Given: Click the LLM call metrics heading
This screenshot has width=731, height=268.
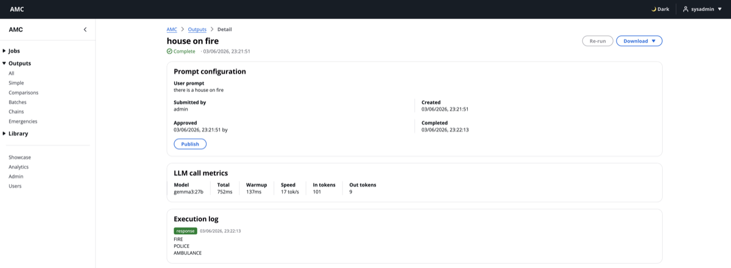Looking at the screenshot, I should (201, 173).
